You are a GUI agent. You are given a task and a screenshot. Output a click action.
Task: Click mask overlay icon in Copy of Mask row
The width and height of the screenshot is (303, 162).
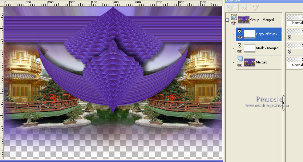(x=289, y=37)
